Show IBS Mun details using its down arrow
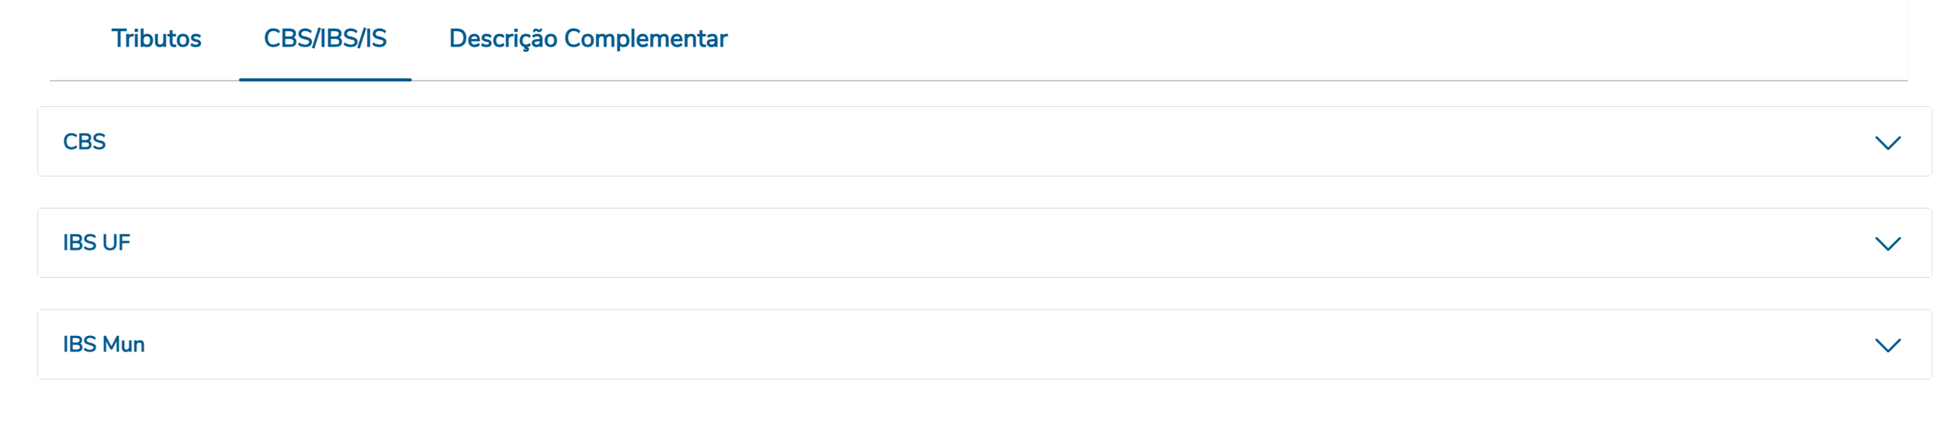The height and width of the screenshot is (422, 1957). coord(1887,345)
